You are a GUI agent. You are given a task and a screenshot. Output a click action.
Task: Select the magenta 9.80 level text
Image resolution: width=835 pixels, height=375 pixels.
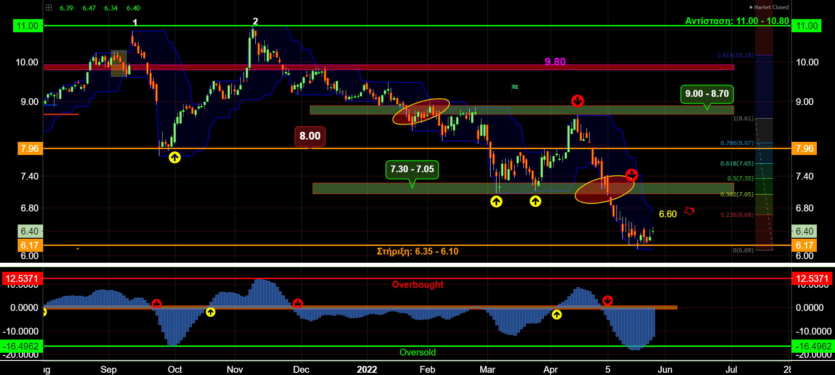point(555,62)
